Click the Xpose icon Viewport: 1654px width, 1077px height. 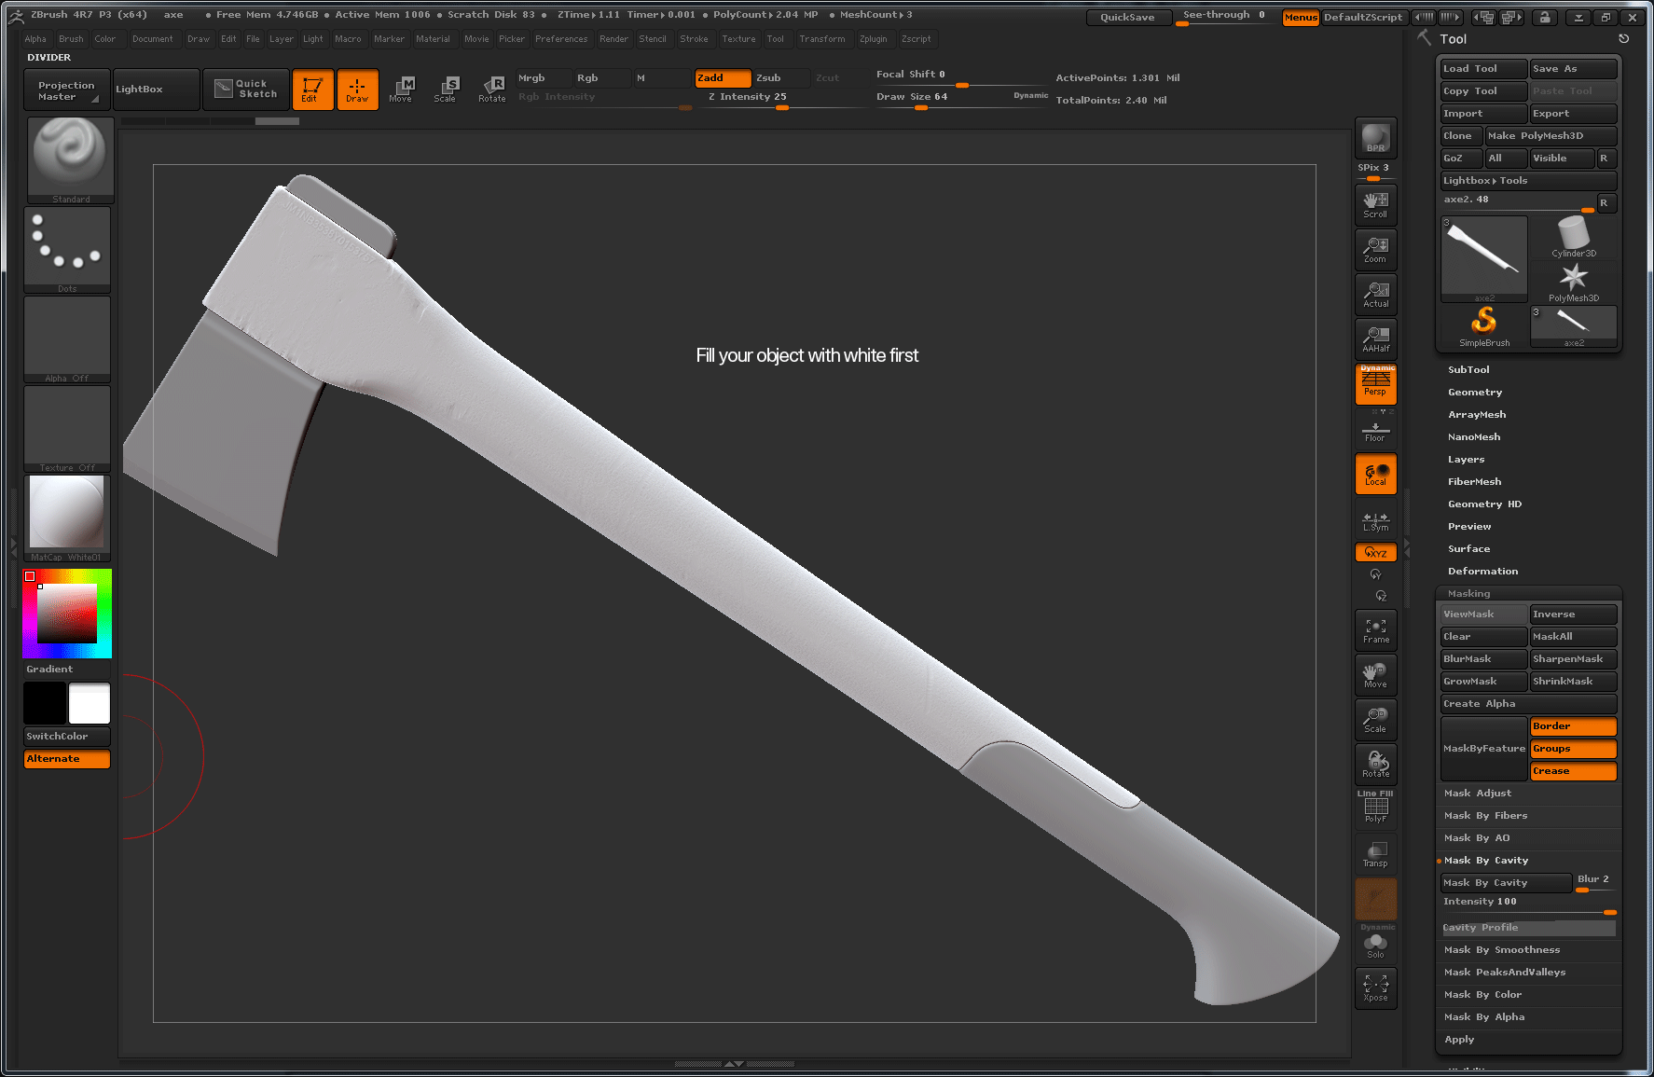tap(1375, 988)
